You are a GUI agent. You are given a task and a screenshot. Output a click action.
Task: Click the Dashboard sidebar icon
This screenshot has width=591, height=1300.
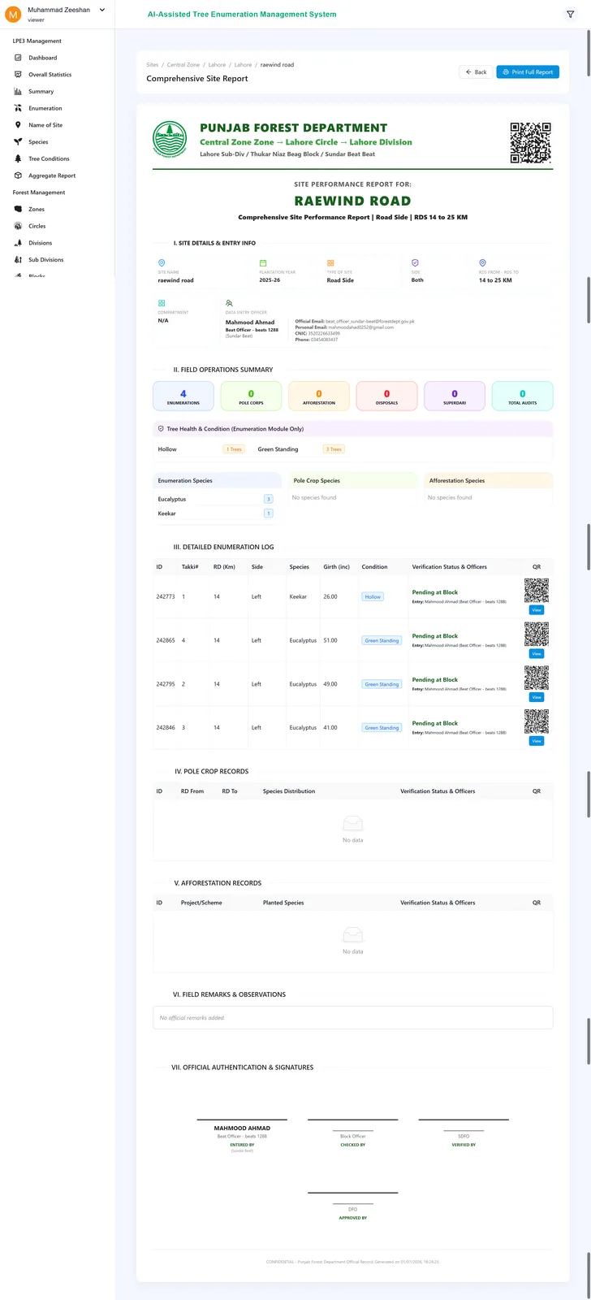[x=18, y=58]
